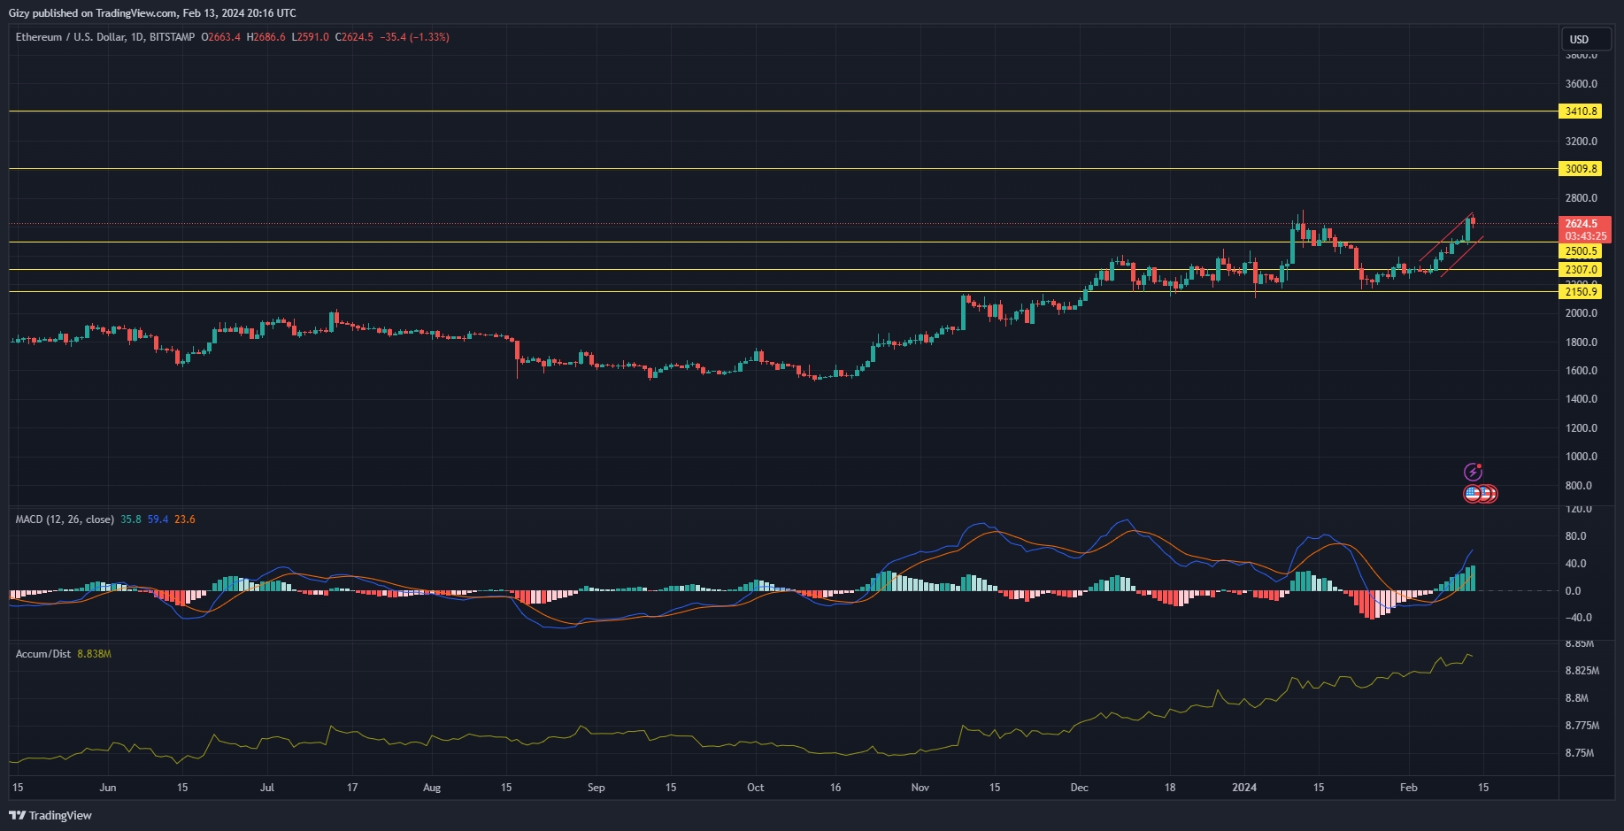
Task: Click the high value H2686.6
Action: click(266, 37)
